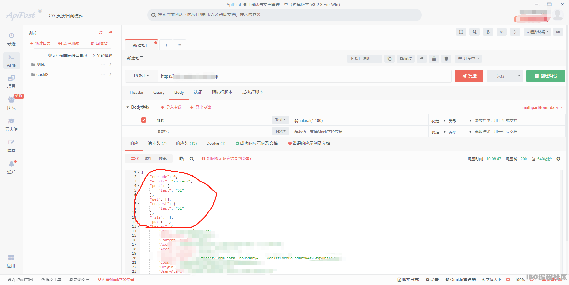The image size is (569, 285).
Task: Expand the 流程测试 dropdown
Action: click(x=70, y=43)
